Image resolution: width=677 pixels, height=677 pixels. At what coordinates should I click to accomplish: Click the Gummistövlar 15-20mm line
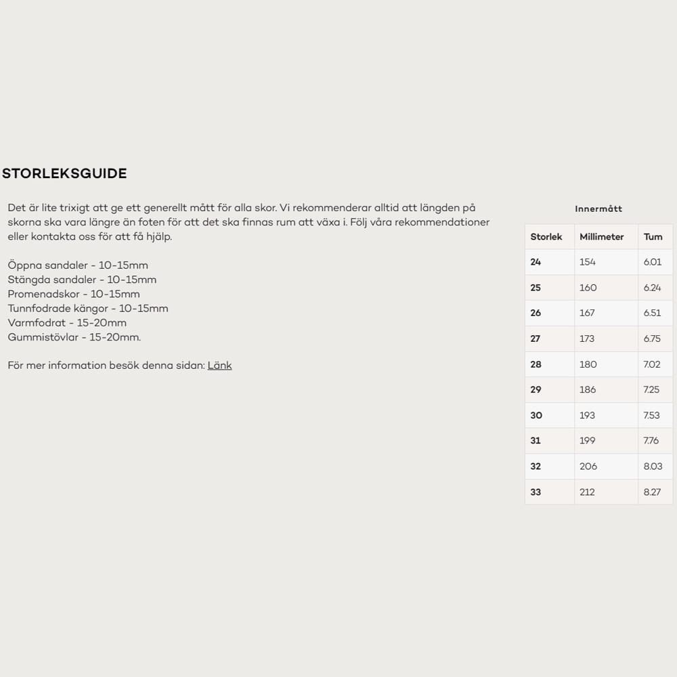[x=74, y=337]
